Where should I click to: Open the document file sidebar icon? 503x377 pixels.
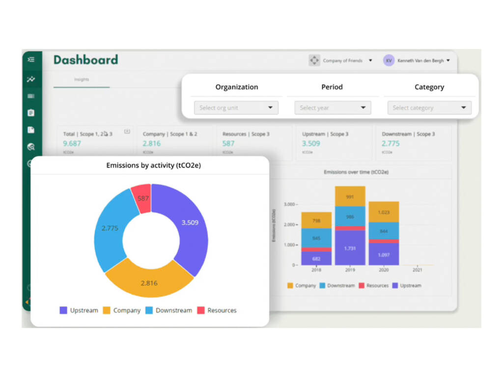coord(31,130)
